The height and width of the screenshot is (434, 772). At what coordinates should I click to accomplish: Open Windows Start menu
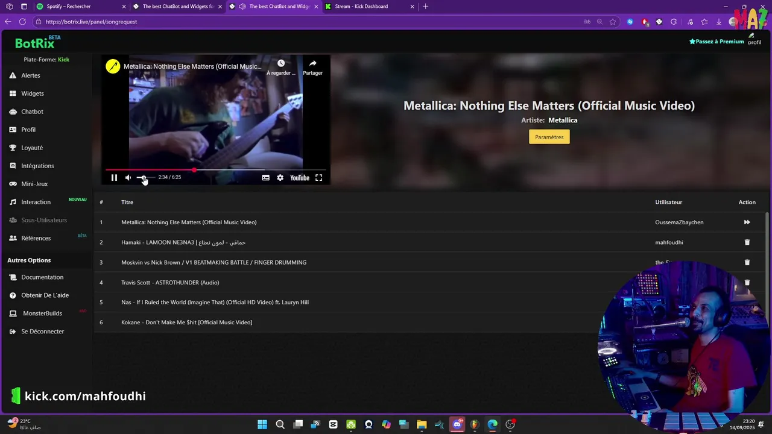262,424
